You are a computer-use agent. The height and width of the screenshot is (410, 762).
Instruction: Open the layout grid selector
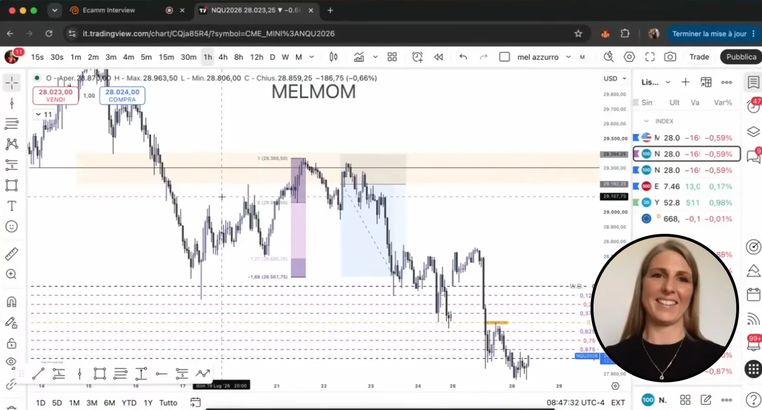coord(392,57)
